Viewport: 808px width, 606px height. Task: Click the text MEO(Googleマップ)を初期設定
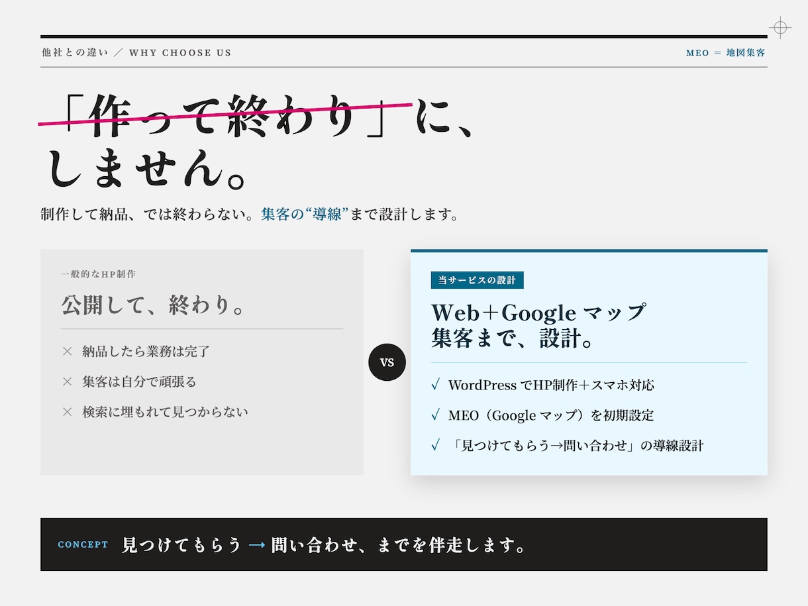click(x=551, y=415)
